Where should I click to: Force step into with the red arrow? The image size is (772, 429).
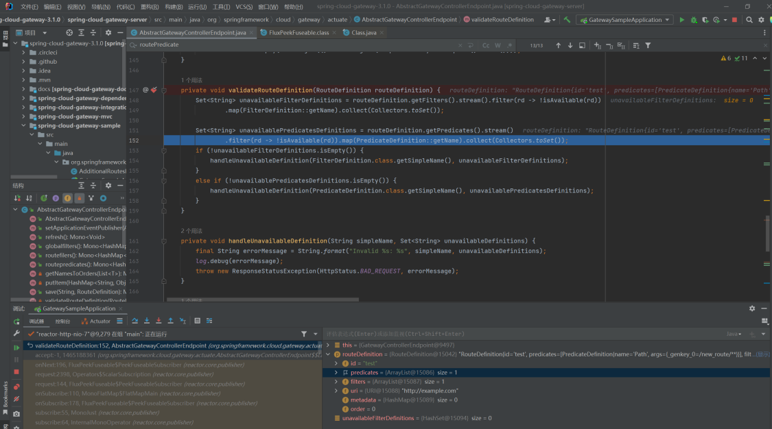pyautogui.click(x=159, y=321)
